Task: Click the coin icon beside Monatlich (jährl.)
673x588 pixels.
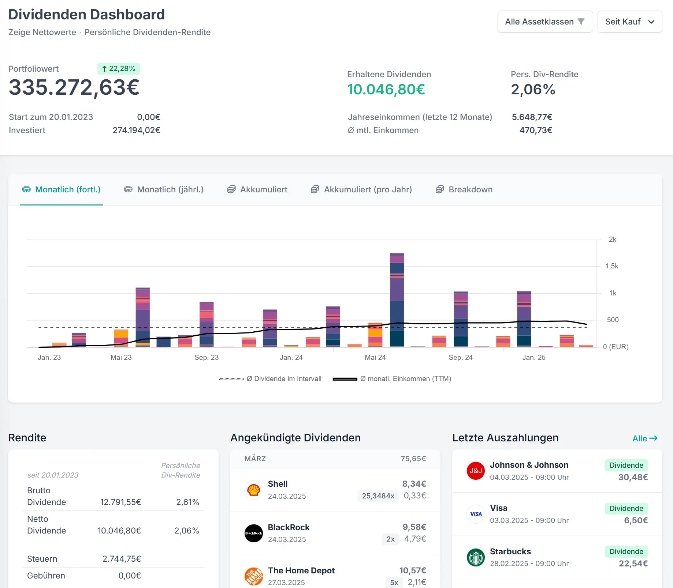Action: 128,189
